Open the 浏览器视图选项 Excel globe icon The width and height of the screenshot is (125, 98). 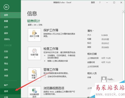34,92
